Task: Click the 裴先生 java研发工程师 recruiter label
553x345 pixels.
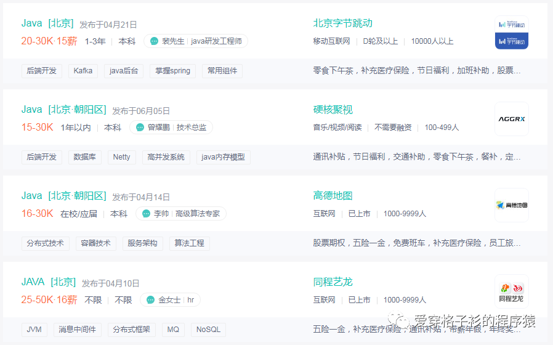Action: tap(196, 41)
